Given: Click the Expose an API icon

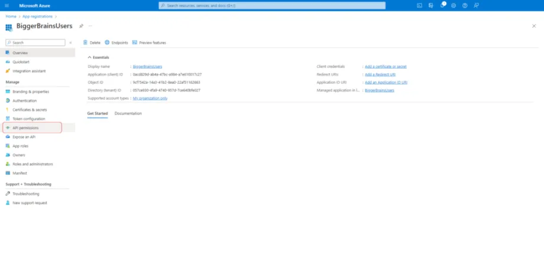Looking at the screenshot, I should (8, 137).
